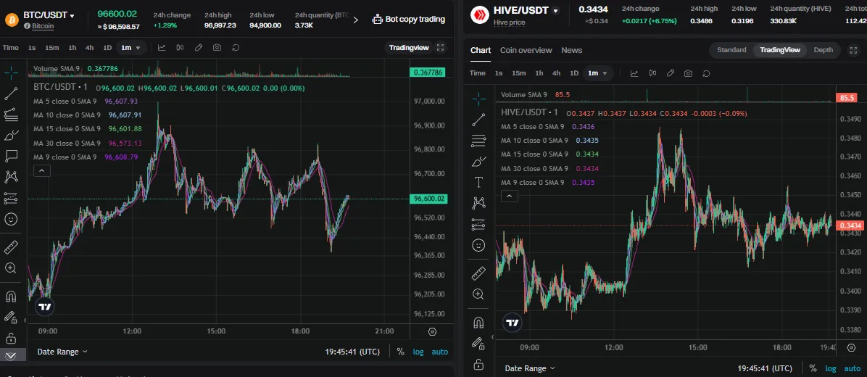Open BTC chart axis settings gear

[x=432, y=331]
